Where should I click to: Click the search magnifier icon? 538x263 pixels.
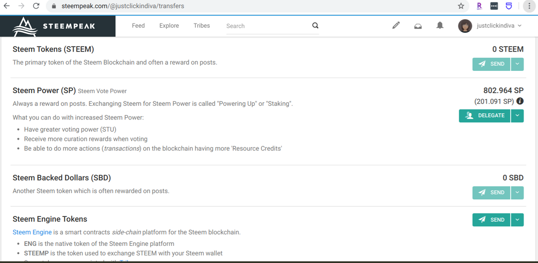[x=315, y=26]
